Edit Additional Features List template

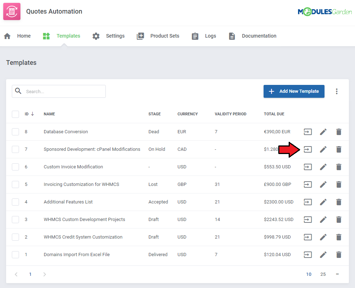click(x=323, y=202)
